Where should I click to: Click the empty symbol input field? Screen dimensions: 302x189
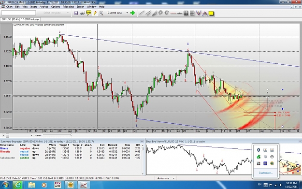18,13
